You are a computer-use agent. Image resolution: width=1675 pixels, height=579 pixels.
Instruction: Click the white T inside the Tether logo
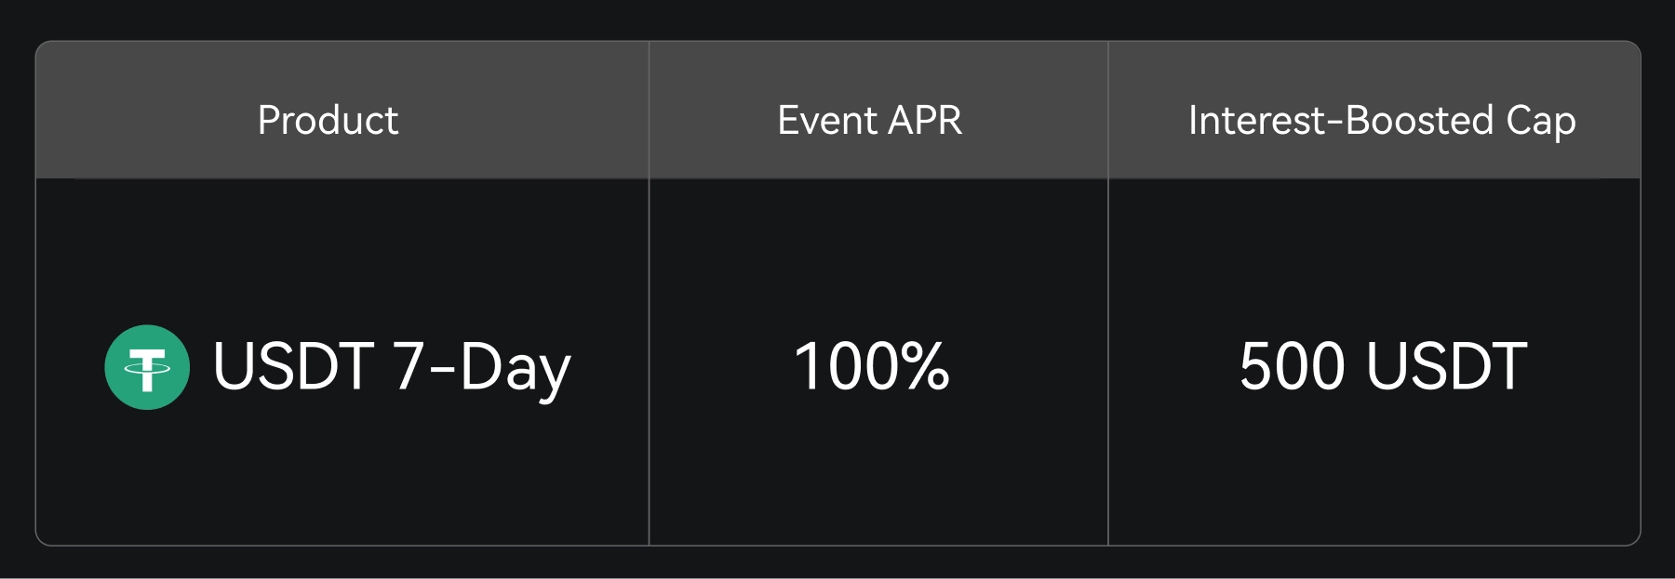pos(147,369)
